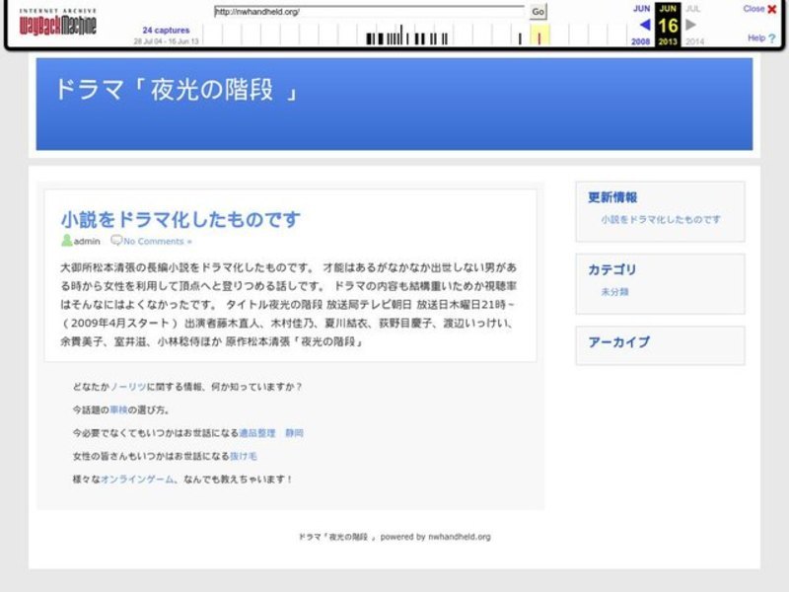The width and height of the screenshot is (789, 592).
Task: Open the post titled 小説をドラマ化したものです
Action: 180,219
